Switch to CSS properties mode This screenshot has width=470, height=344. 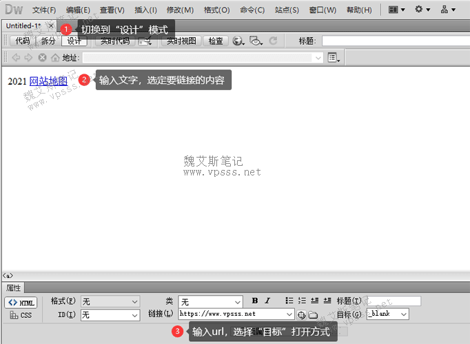point(21,315)
